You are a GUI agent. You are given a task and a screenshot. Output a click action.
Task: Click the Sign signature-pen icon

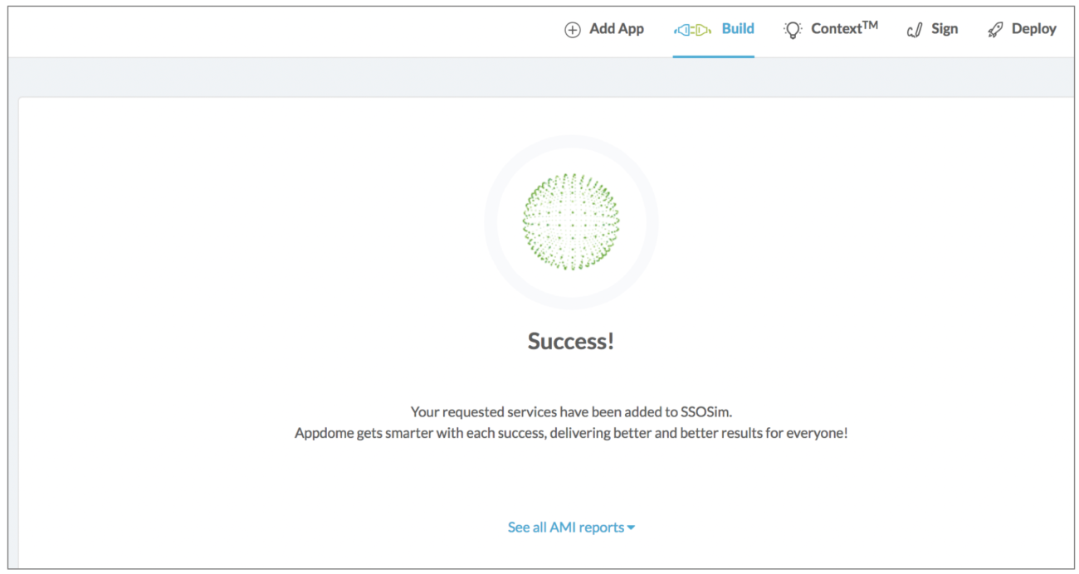[914, 29]
